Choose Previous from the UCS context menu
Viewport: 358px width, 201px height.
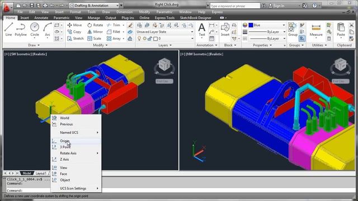[76, 124]
